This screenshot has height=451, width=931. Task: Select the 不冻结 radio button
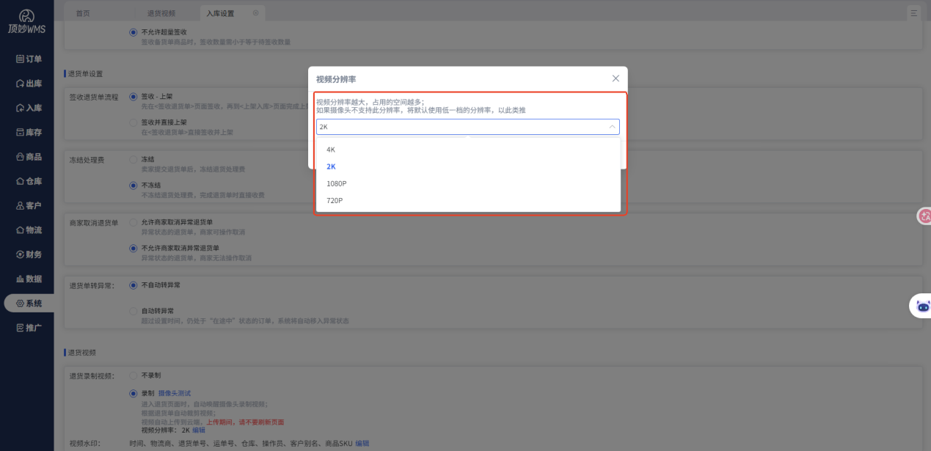[x=133, y=186]
